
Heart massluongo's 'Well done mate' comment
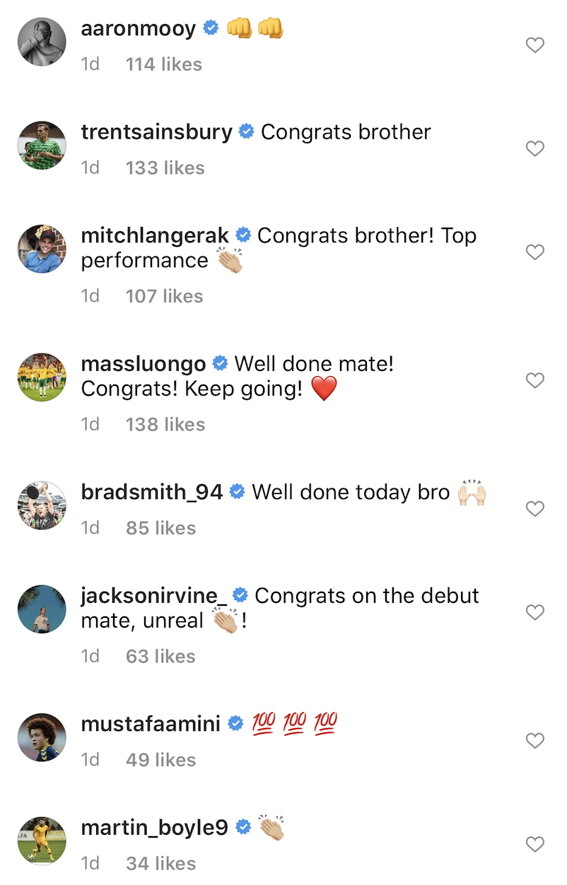tap(535, 381)
